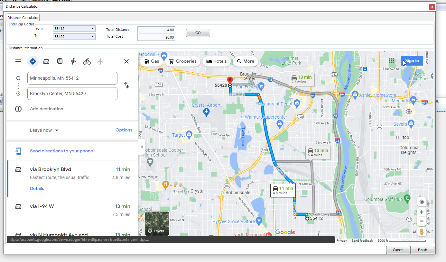
Task: Open More search categories
Action: point(246,61)
